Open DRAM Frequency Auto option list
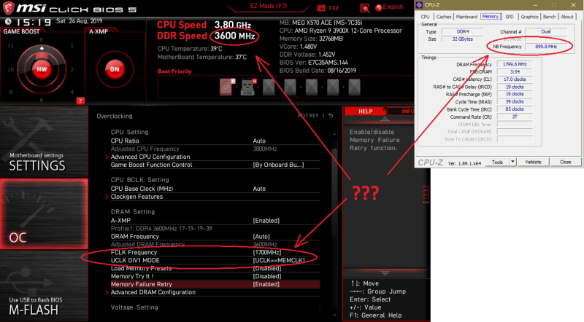Image resolution: width=584 pixels, height=322 pixels. point(261,237)
